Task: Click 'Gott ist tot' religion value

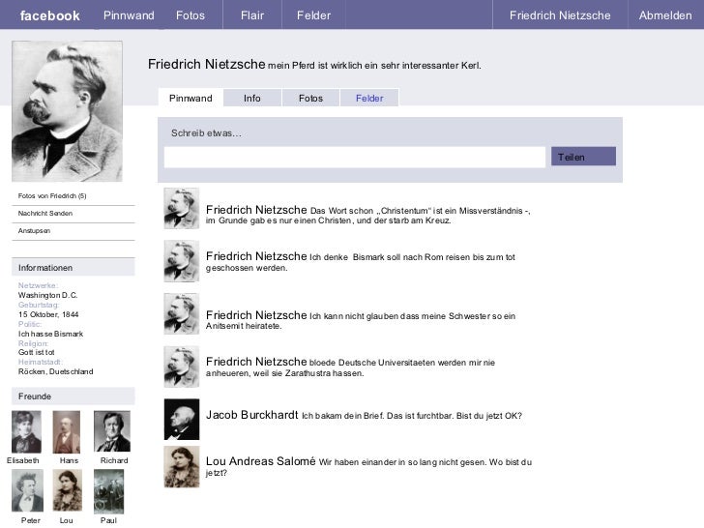Action: (x=37, y=352)
